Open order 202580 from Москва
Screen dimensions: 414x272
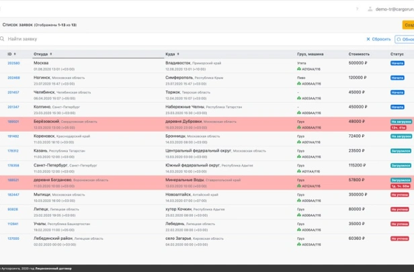[x=13, y=63]
